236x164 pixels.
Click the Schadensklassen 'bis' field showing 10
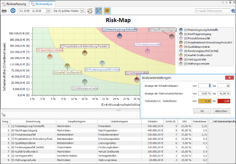point(224,86)
